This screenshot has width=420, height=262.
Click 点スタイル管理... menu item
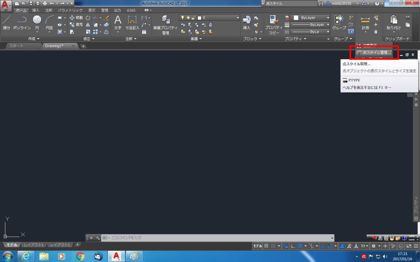[374, 53]
